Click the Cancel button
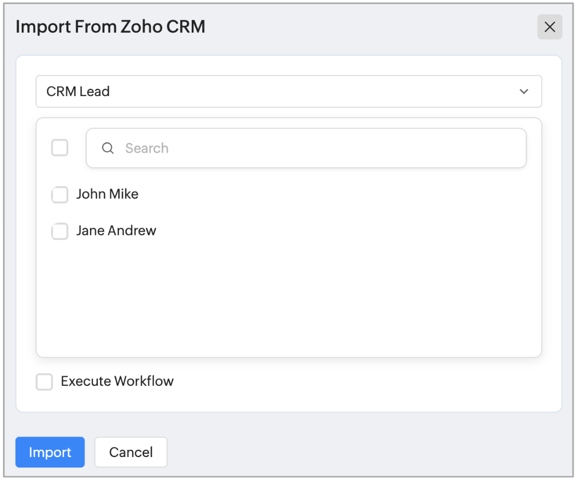The image size is (578, 482). [x=131, y=452]
